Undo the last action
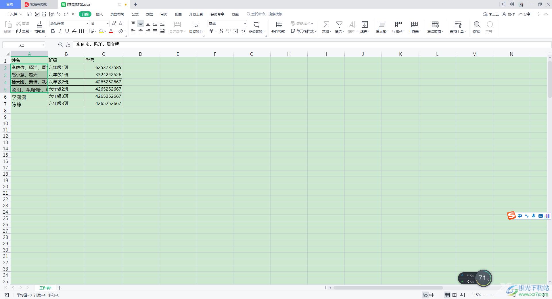Viewport: 552px width, 299px height. click(x=59, y=14)
